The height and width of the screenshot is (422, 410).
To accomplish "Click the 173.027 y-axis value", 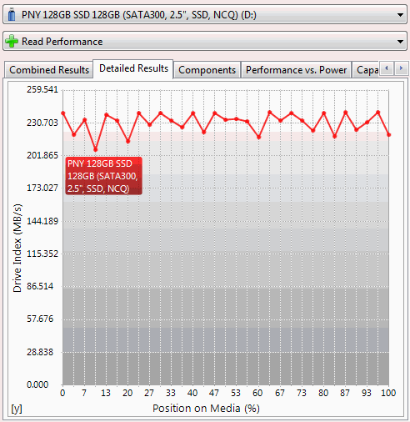I will pos(42,188).
